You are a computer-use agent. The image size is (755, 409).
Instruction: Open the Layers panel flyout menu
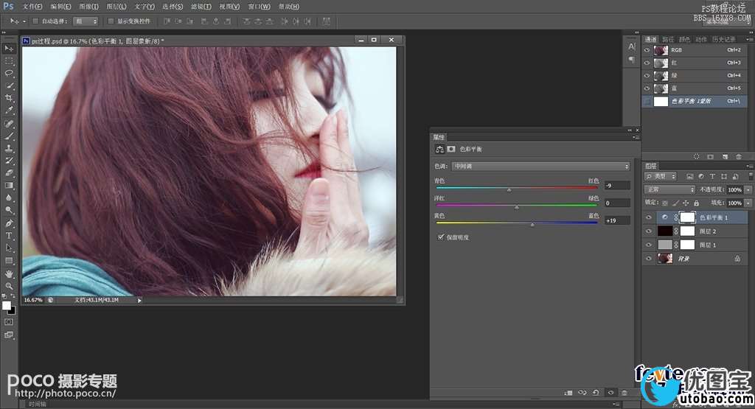(749, 166)
